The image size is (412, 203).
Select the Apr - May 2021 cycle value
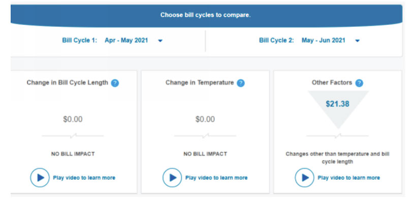tap(126, 40)
